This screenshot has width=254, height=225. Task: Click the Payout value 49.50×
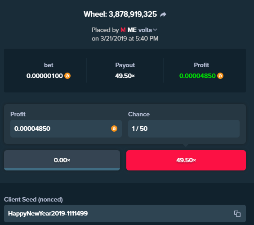coord(125,76)
